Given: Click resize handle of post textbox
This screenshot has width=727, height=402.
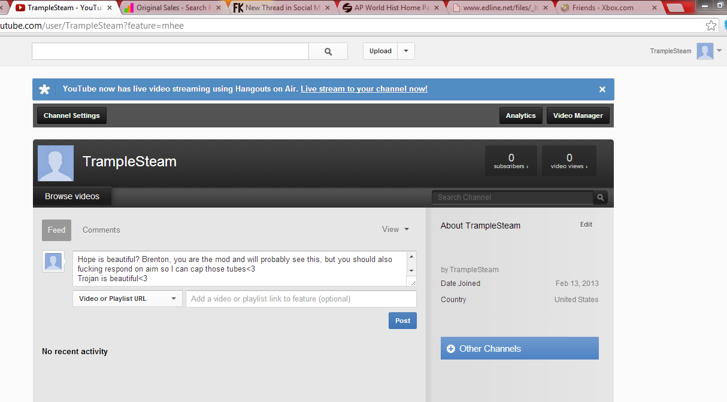Looking at the screenshot, I should click(411, 281).
